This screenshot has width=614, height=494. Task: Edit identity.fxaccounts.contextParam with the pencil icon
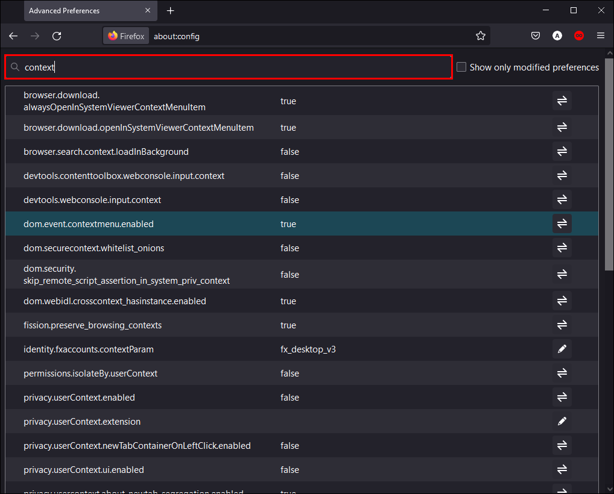click(562, 349)
